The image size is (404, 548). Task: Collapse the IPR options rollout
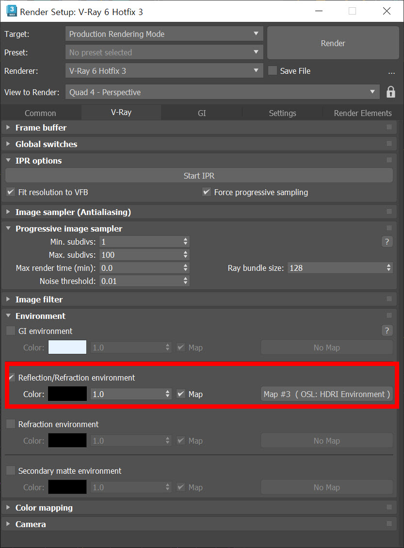point(8,160)
